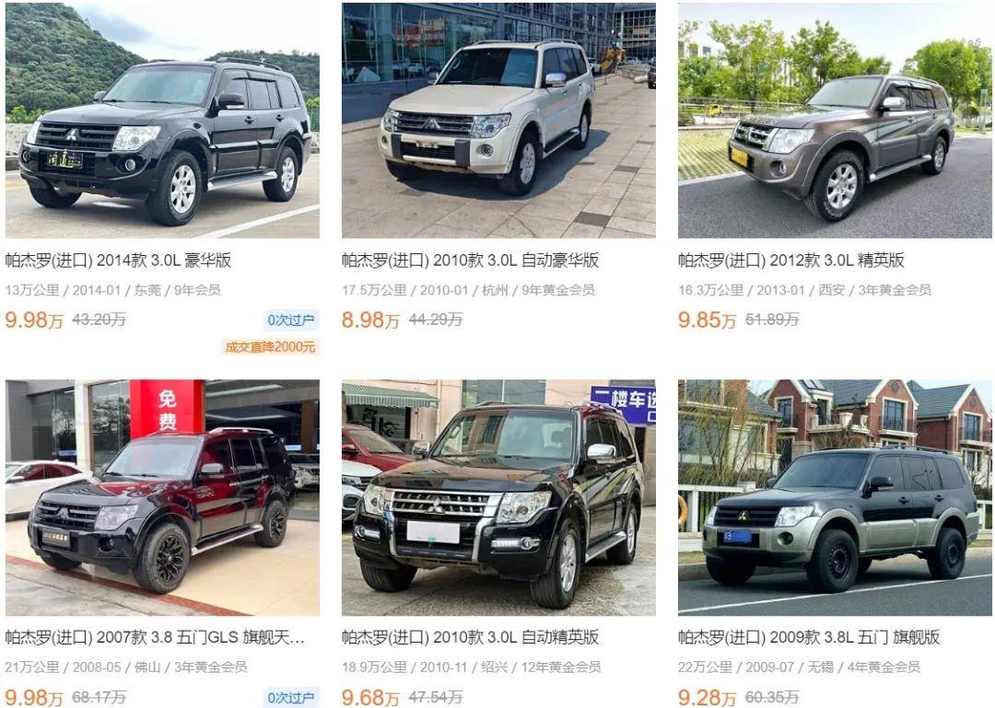Click the 8.98万 price of the Hangzhou Pajero
Screen dimensions: 995x708
click(370, 319)
